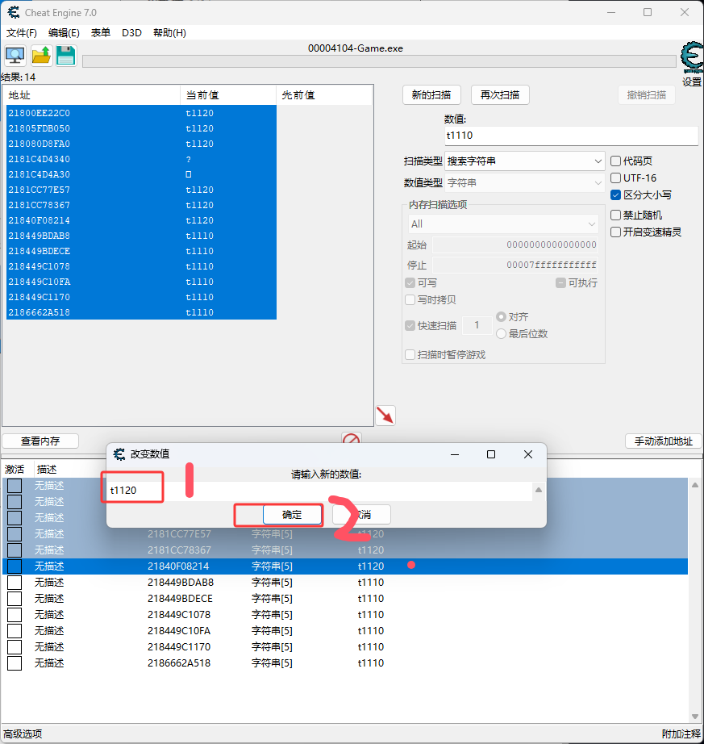Click scroll down arrow of address list
This screenshot has height=744, width=704.
(695, 717)
